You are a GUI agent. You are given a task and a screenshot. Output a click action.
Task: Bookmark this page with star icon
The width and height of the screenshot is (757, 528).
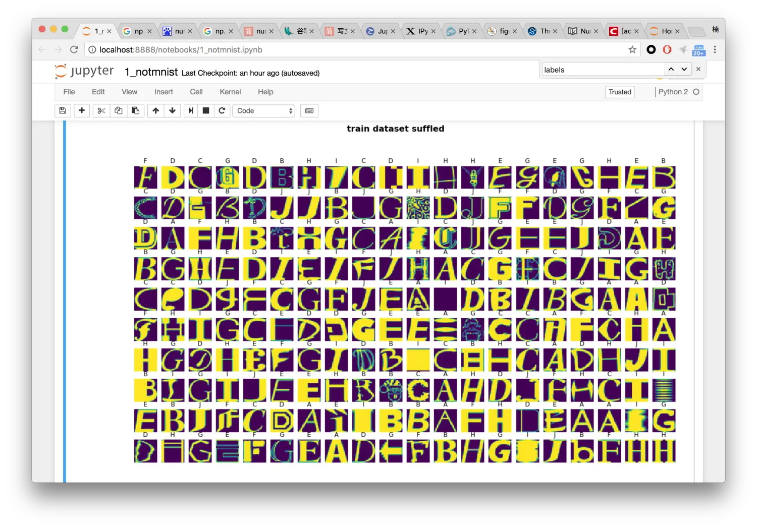(x=632, y=49)
